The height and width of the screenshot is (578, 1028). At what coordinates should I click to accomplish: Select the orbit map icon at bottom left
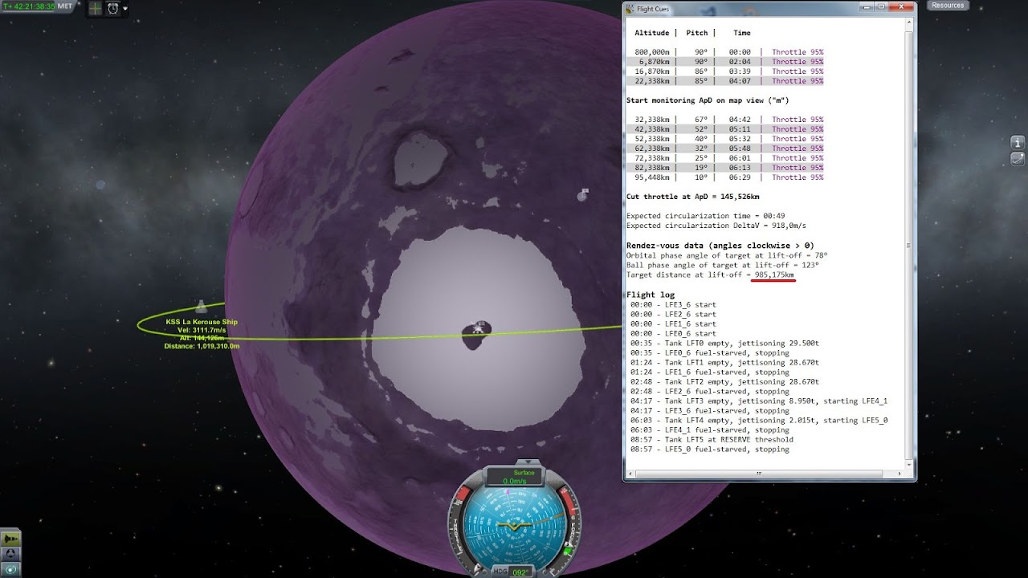click(x=10, y=568)
